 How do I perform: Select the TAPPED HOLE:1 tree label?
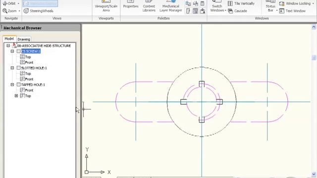pos(33,85)
